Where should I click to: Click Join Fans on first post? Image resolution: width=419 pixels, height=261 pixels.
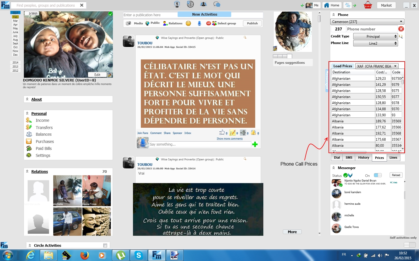(143, 133)
